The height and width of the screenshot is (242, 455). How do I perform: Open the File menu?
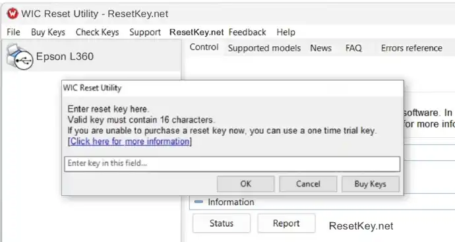pyautogui.click(x=13, y=32)
